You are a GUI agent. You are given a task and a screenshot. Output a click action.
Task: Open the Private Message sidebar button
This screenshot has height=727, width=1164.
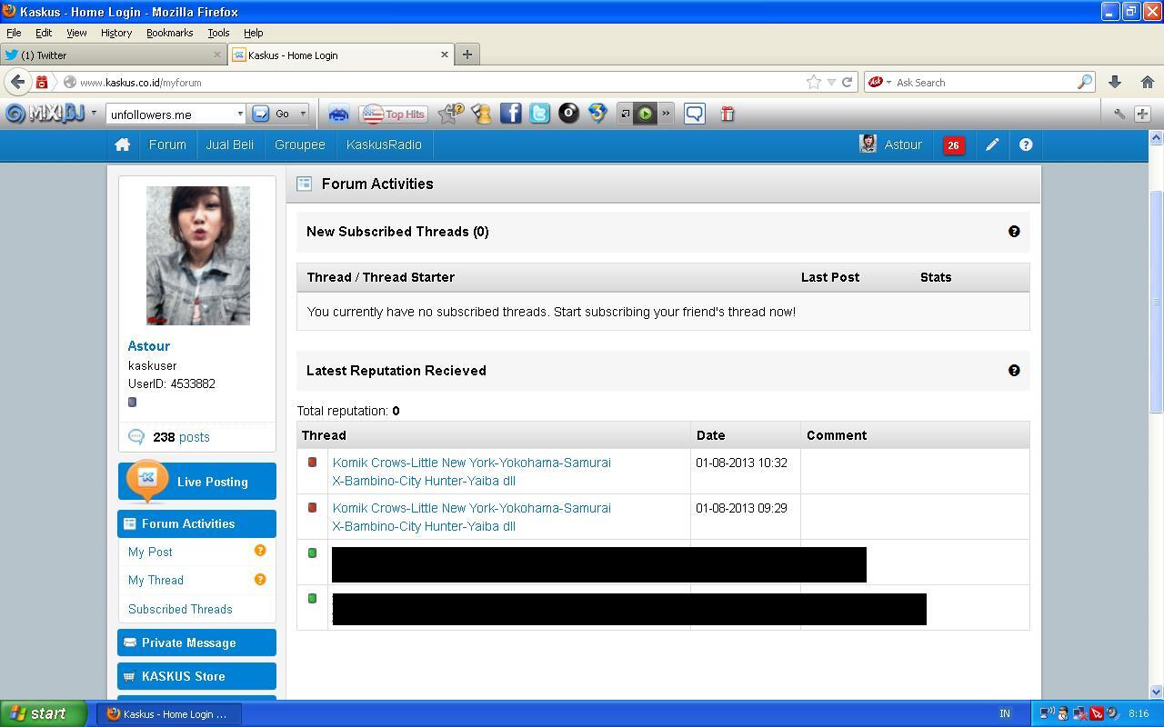[x=197, y=642]
